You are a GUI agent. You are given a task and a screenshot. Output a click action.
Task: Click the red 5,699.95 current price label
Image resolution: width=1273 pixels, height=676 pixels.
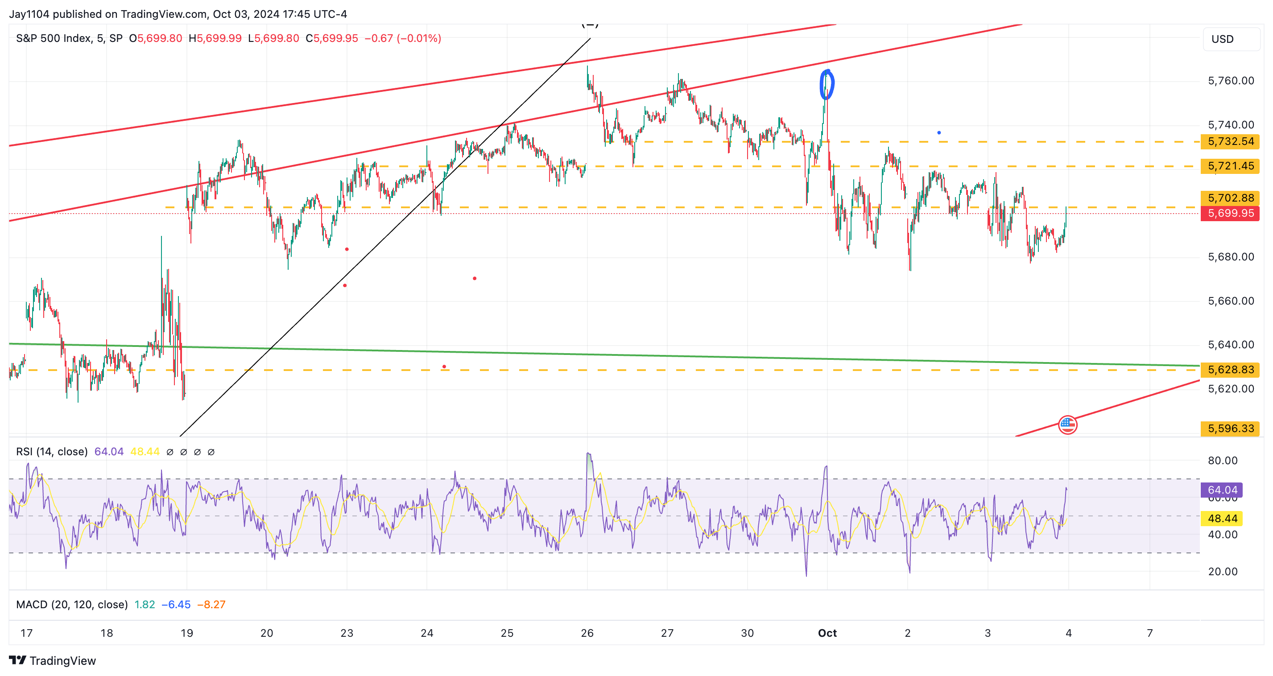pyautogui.click(x=1231, y=214)
